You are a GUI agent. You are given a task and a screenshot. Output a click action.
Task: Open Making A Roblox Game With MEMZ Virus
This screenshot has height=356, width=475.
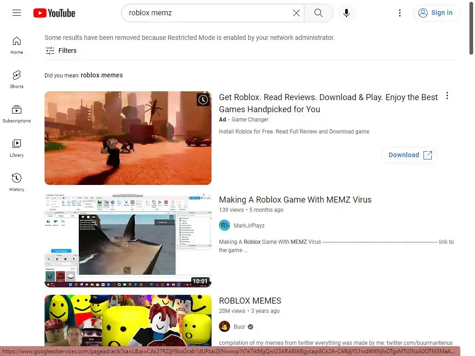coord(295,200)
